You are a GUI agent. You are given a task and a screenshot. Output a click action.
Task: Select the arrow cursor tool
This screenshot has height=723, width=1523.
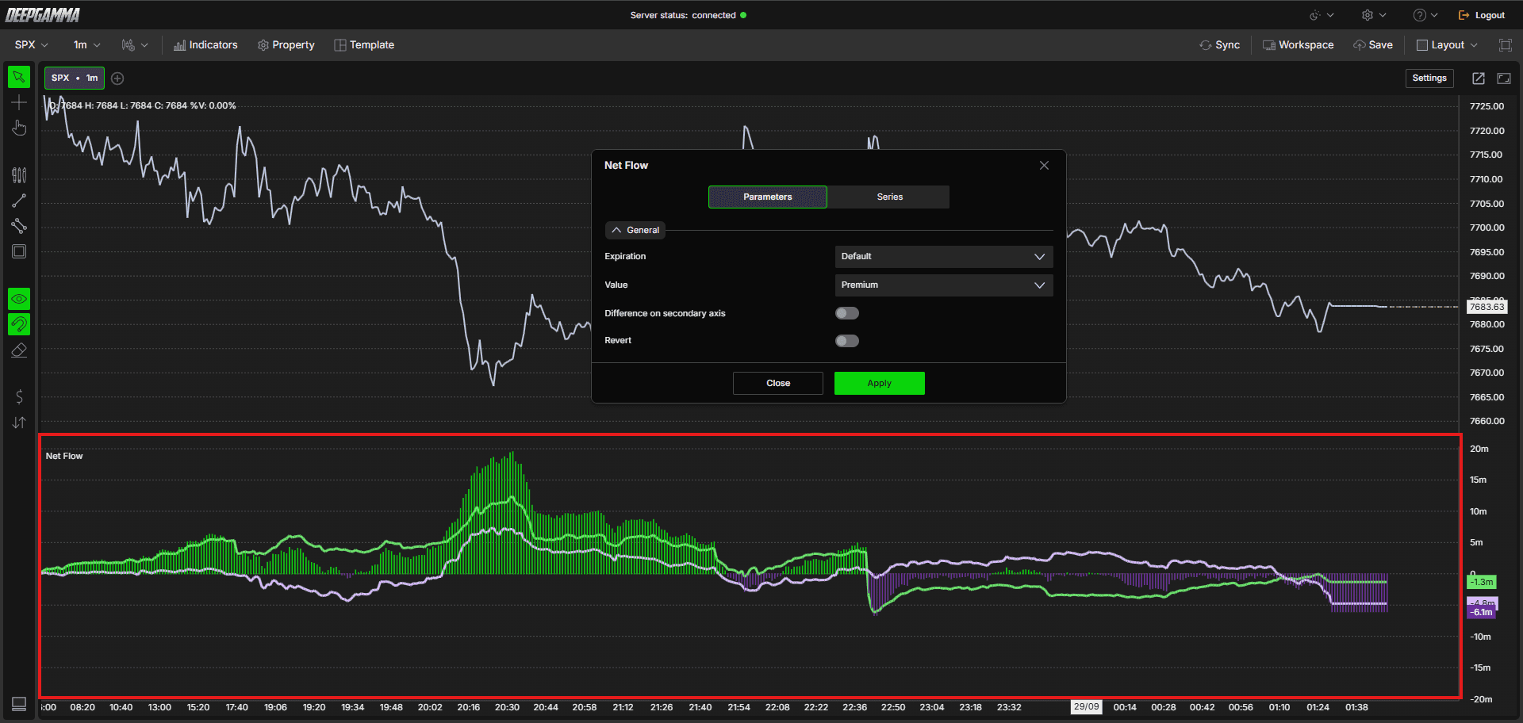(19, 77)
